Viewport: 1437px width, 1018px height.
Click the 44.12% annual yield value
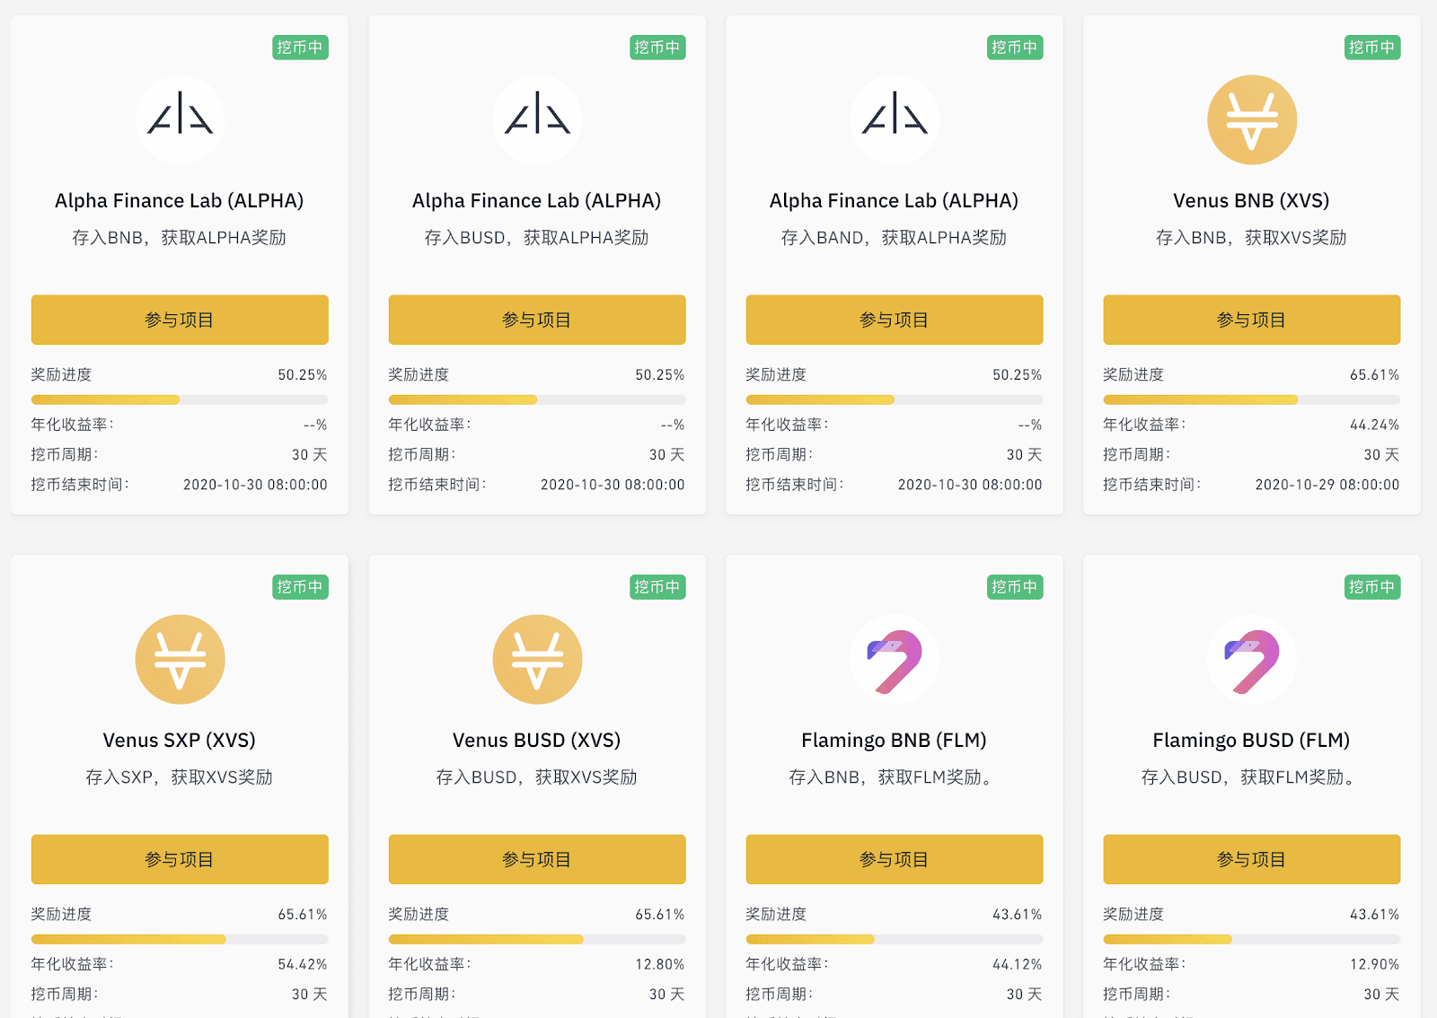pyautogui.click(x=1018, y=964)
